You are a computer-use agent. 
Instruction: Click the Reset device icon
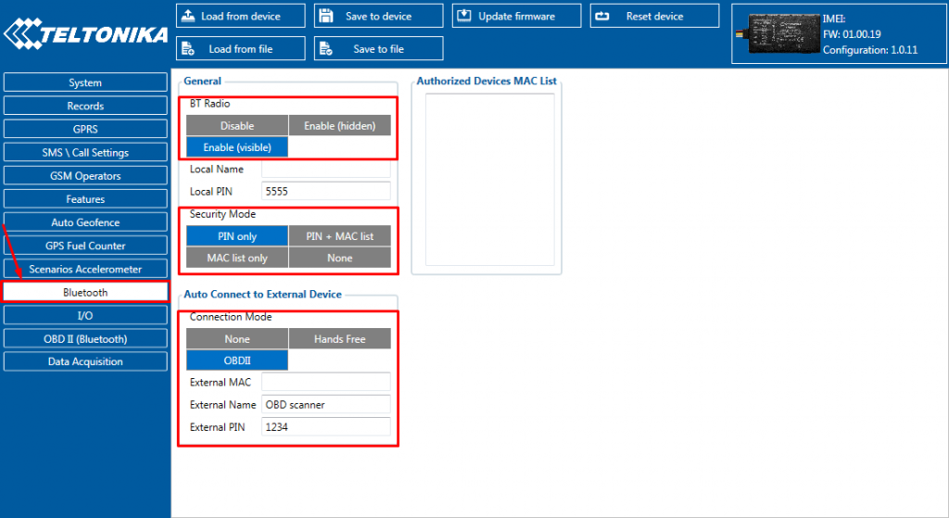coord(601,16)
